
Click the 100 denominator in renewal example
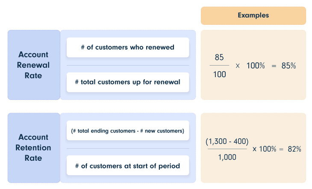220,75
